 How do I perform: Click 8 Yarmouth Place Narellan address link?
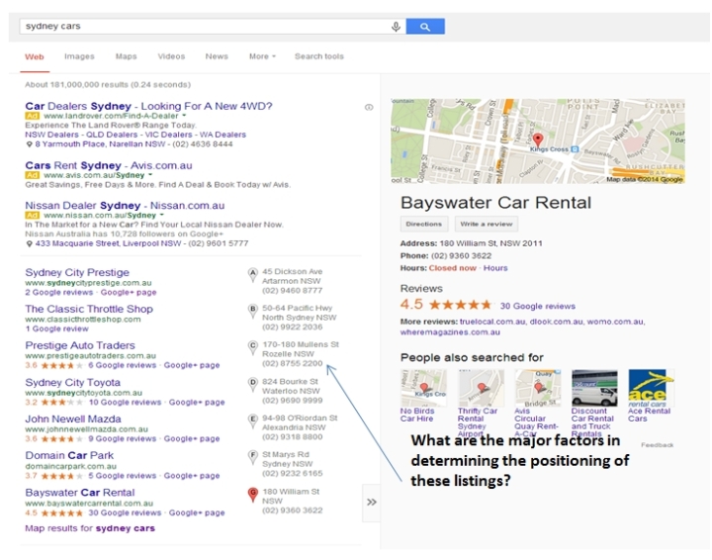tap(100, 144)
